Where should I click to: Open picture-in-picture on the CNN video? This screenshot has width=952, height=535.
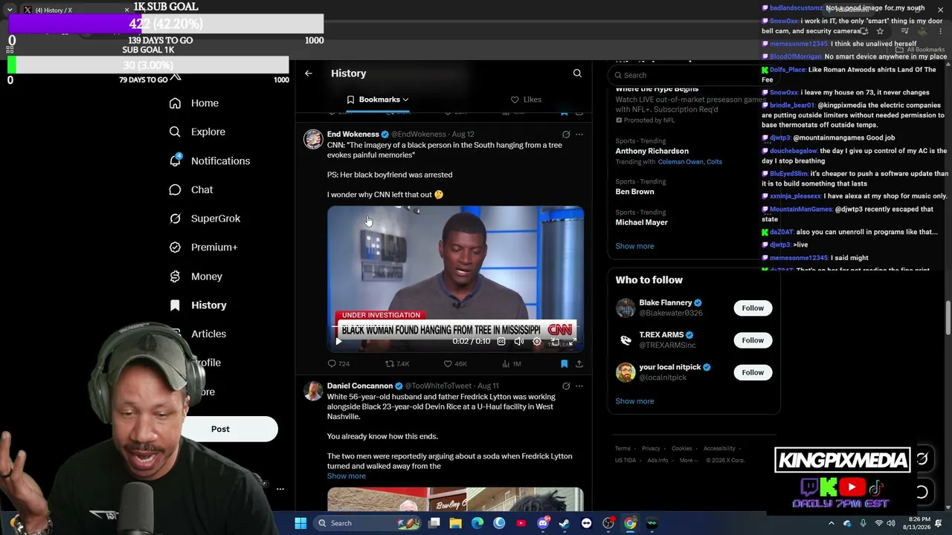pos(555,342)
